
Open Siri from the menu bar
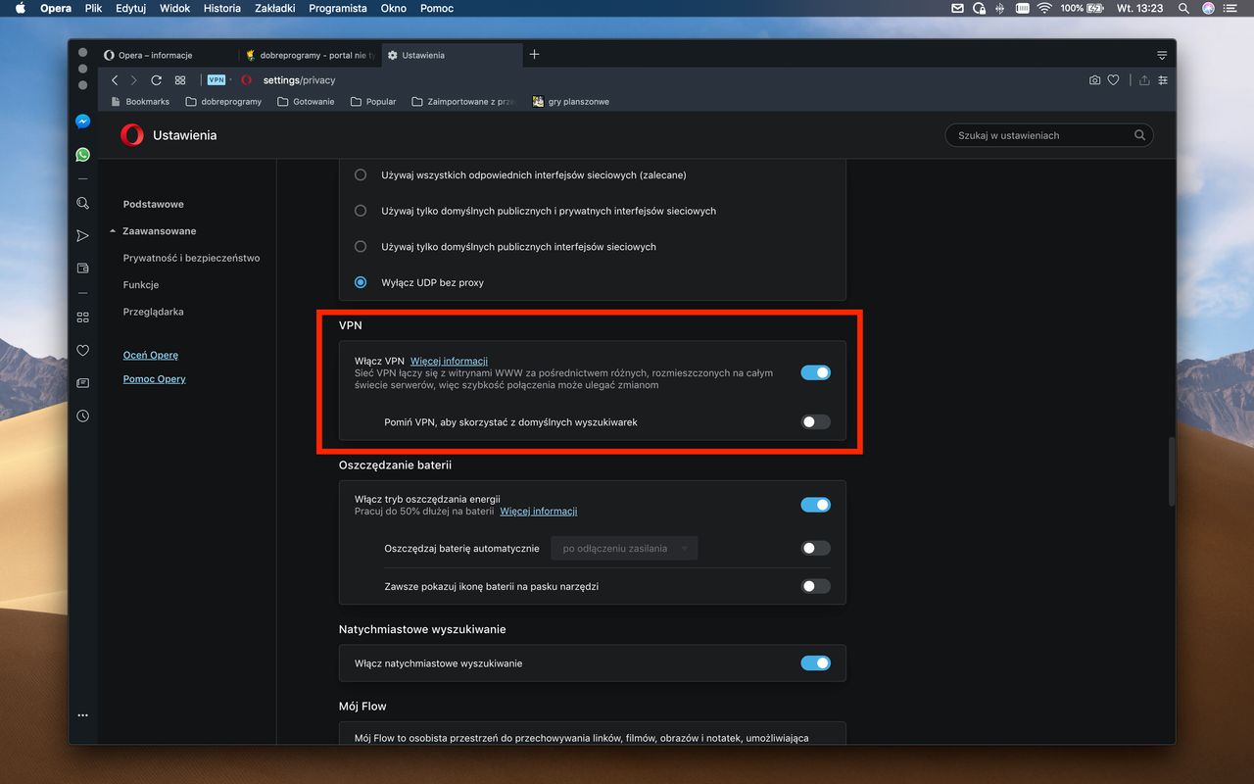1208,8
